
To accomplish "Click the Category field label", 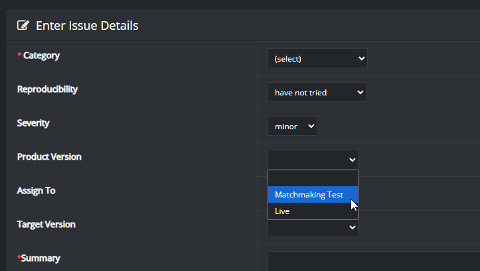I will (x=41, y=56).
